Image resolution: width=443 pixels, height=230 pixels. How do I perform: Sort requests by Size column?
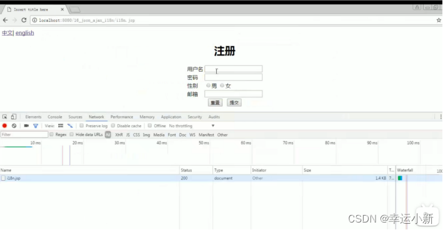pyautogui.click(x=345, y=170)
